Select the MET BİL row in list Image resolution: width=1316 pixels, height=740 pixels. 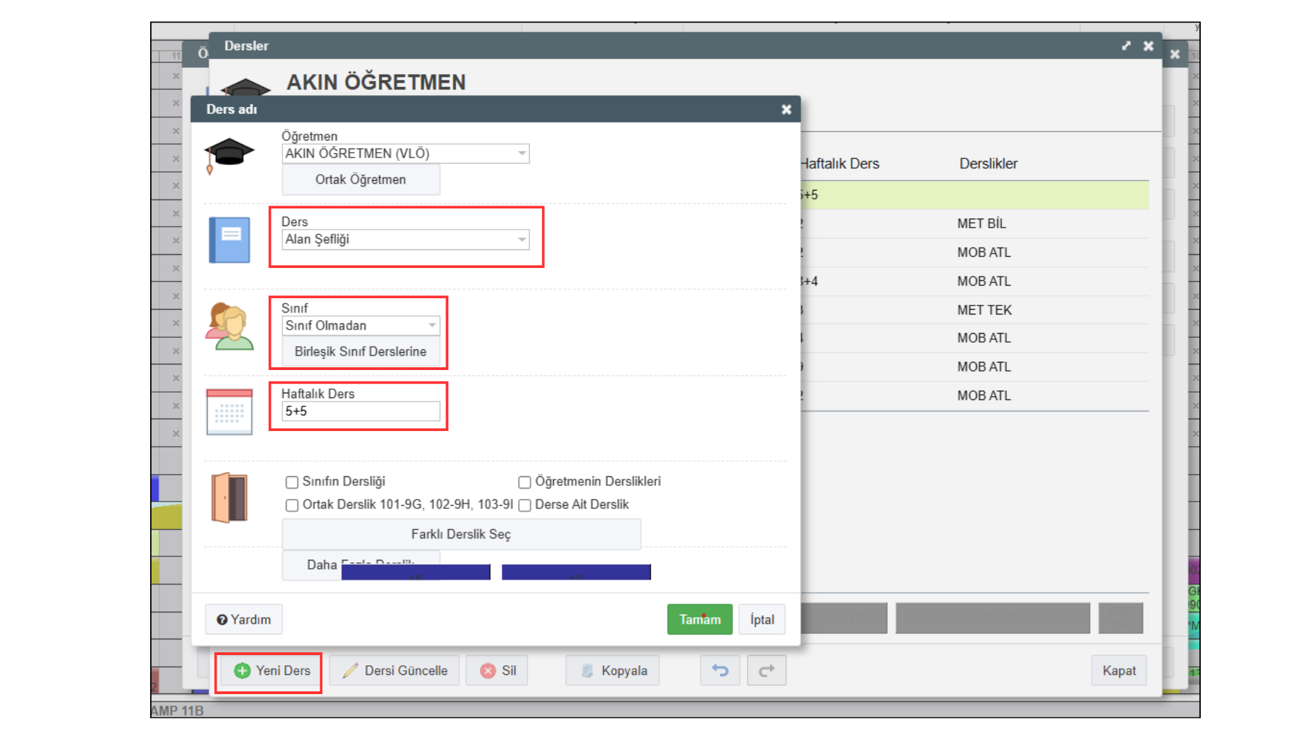click(x=980, y=223)
